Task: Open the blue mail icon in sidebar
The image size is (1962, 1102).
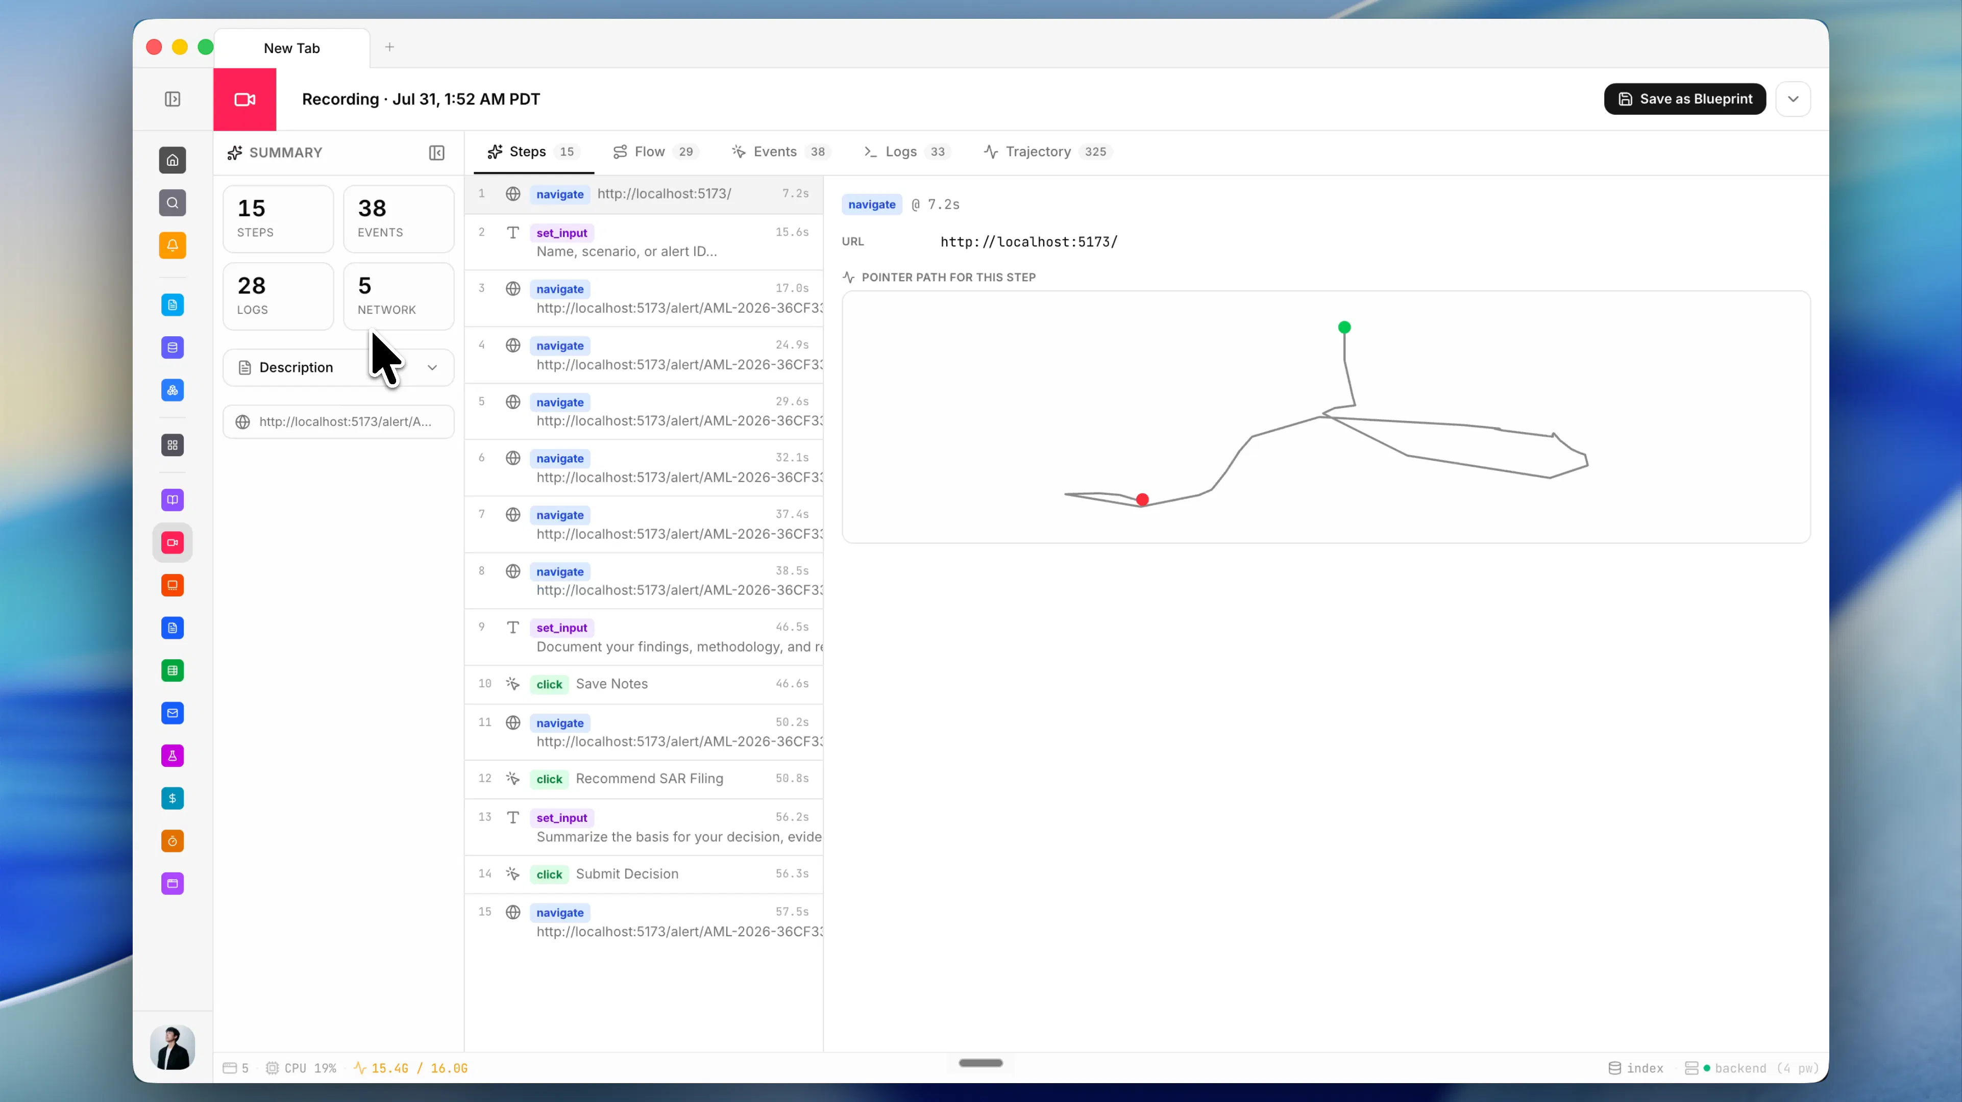Action: pyautogui.click(x=173, y=713)
